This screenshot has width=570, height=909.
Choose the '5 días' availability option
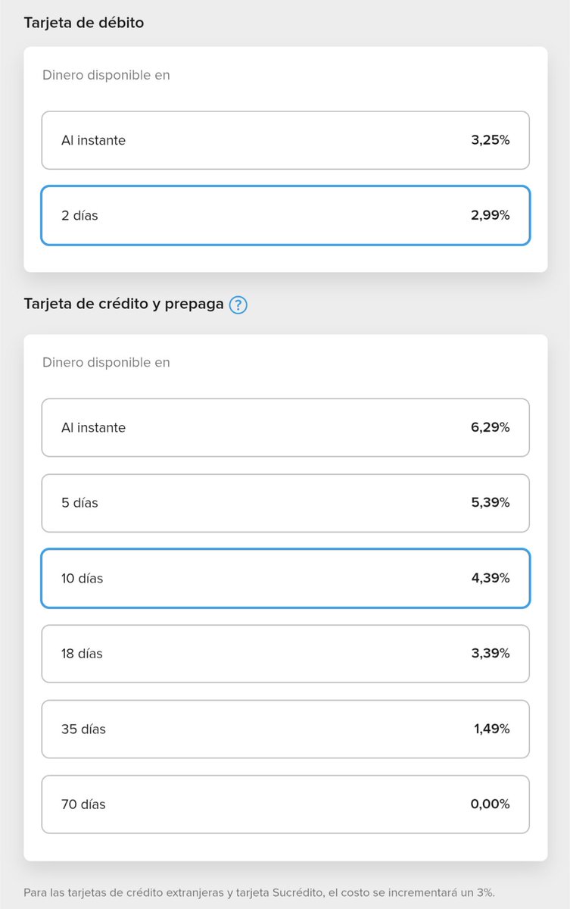[x=285, y=503]
